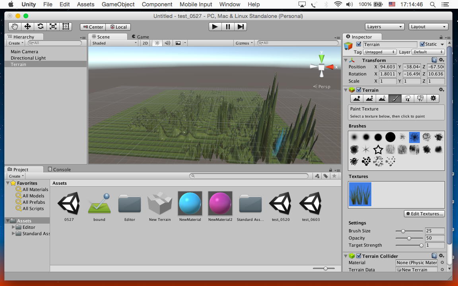This screenshot has width=458, height=286.
Task: Toggle scene audio speaker icon
Action: click(167, 43)
